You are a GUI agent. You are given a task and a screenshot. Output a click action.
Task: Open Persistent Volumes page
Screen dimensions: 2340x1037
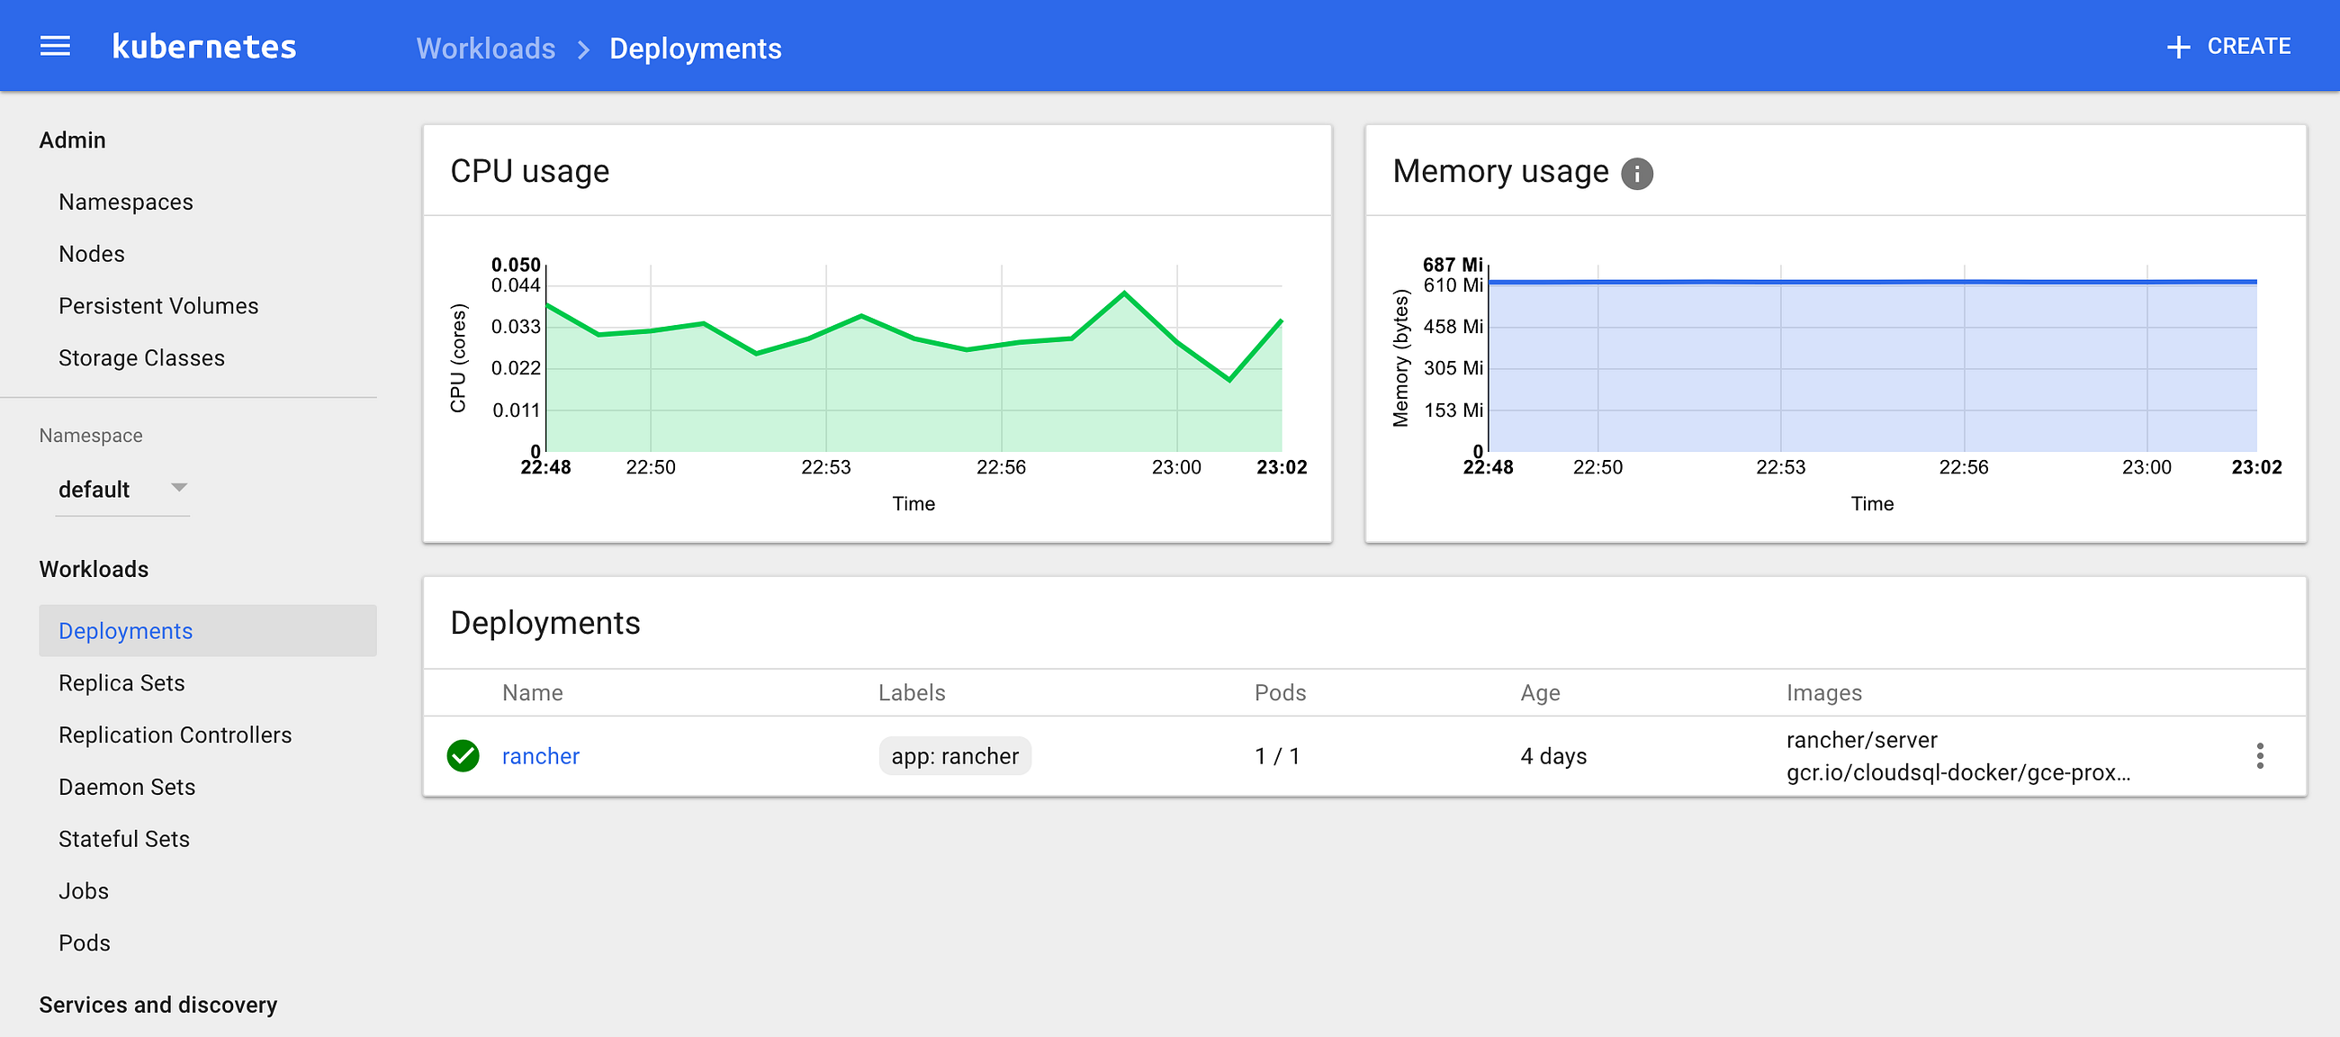[x=158, y=305]
